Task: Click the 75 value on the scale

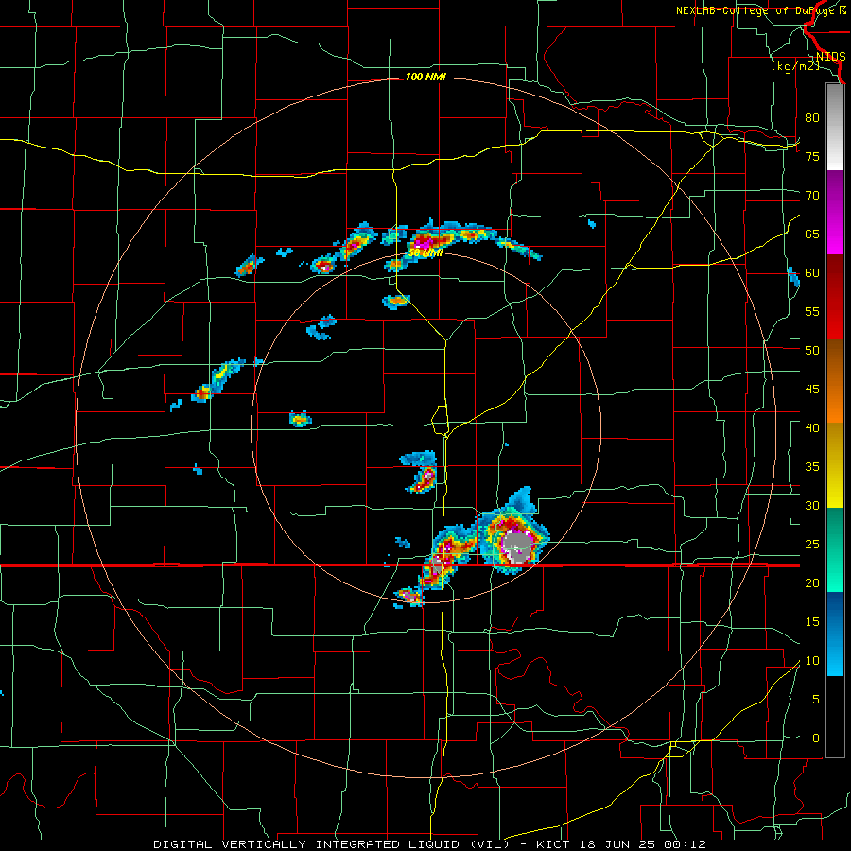Action: [812, 156]
